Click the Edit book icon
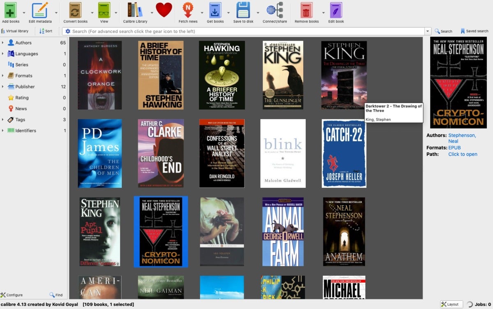Screen dimensions: 493x309 (336, 9)
